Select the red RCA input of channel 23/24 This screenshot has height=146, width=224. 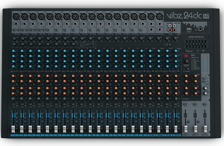[x=174, y=30]
